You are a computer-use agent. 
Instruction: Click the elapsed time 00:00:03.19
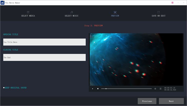pos(170,88)
